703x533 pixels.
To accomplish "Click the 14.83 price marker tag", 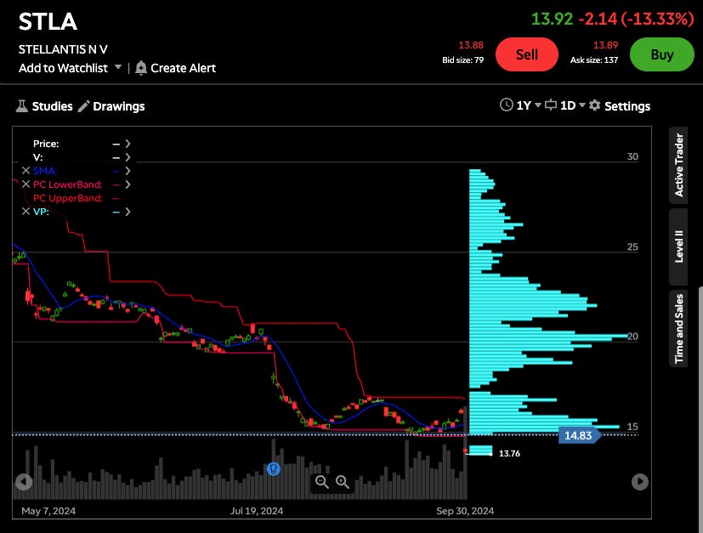I will pyautogui.click(x=579, y=435).
